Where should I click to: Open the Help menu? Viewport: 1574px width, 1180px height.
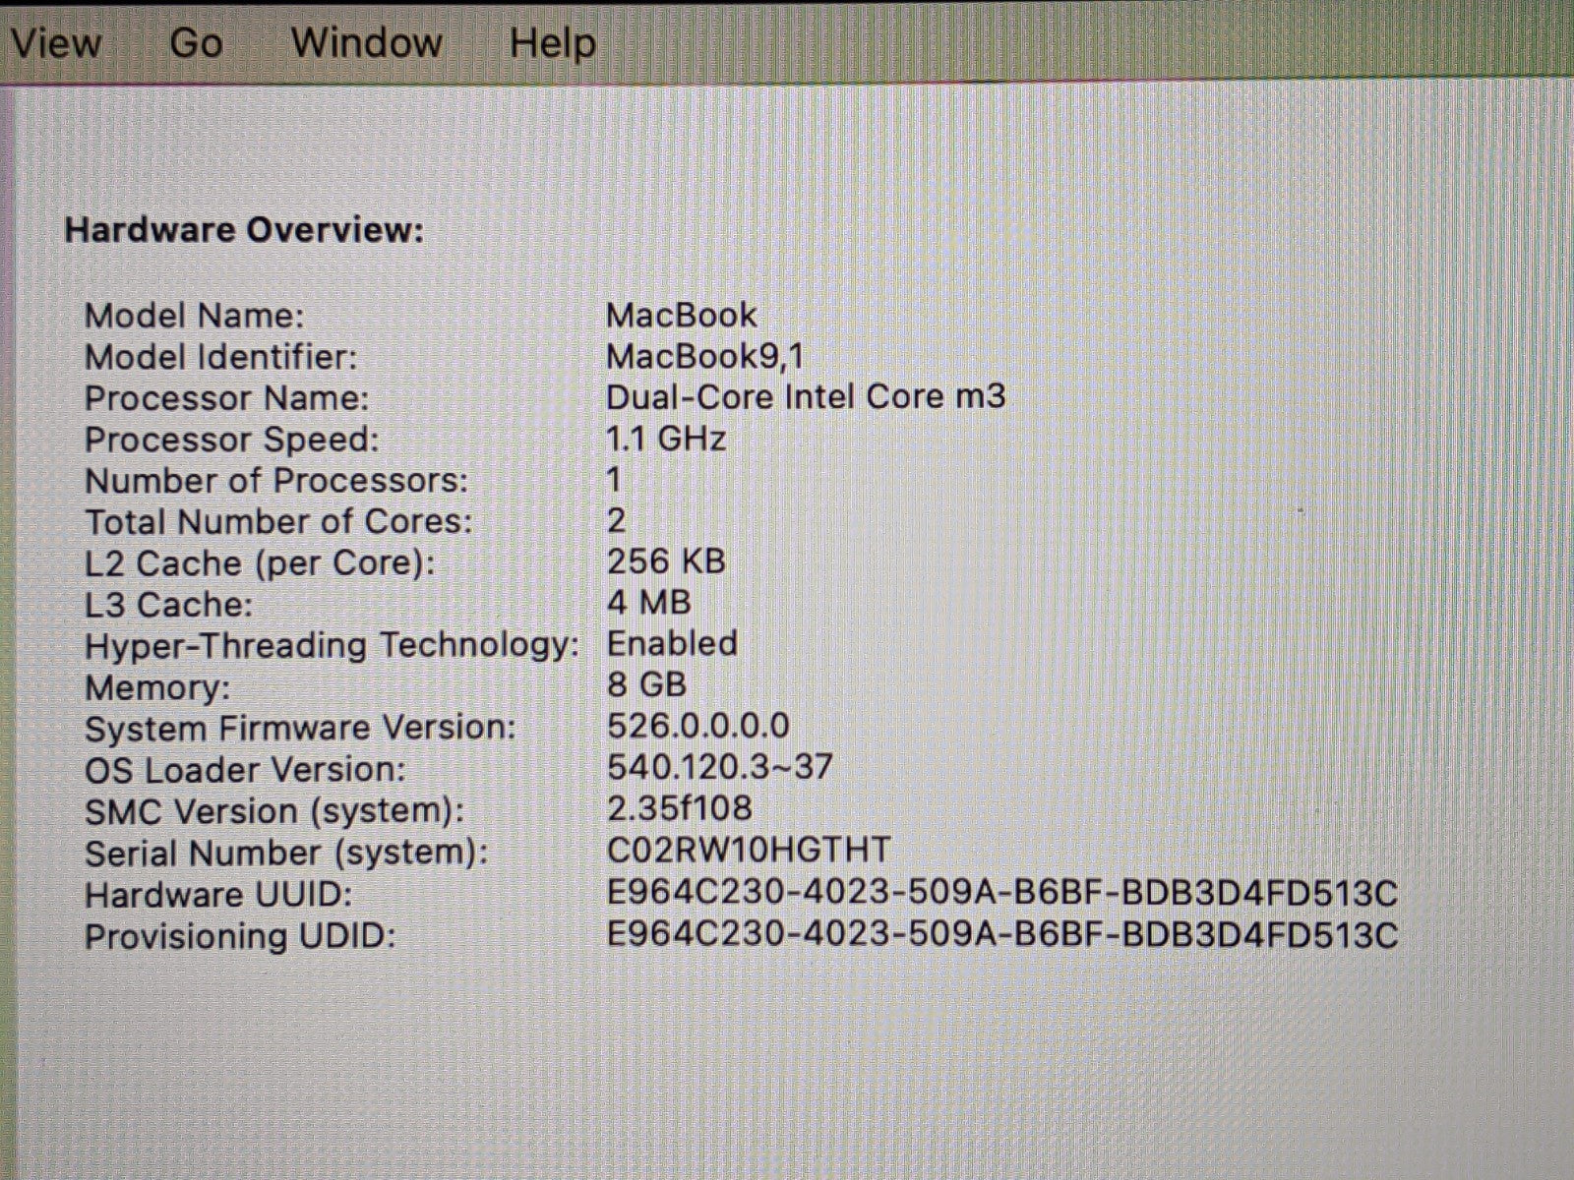tap(552, 43)
